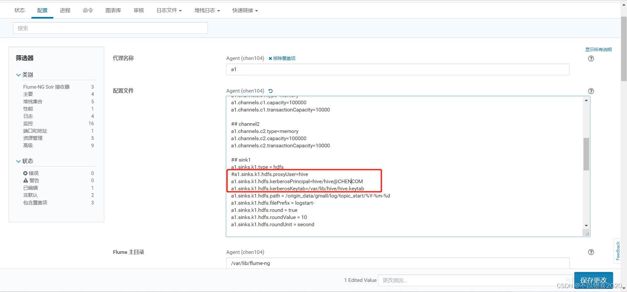Switch to the 进程 tab
This screenshot has height=292, width=627.
(65, 10)
